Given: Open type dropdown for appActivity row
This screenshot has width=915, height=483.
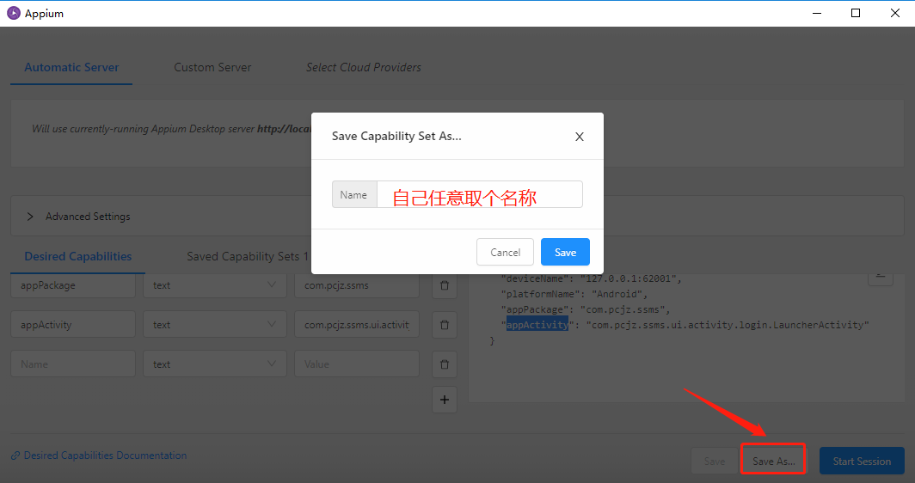Looking at the screenshot, I should [215, 324].
